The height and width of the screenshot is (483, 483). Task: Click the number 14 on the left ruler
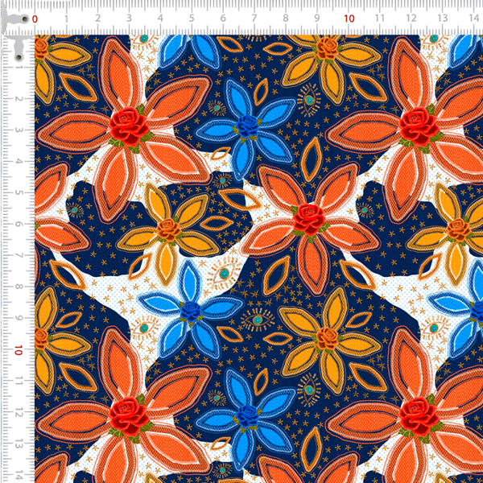[17, 476]
